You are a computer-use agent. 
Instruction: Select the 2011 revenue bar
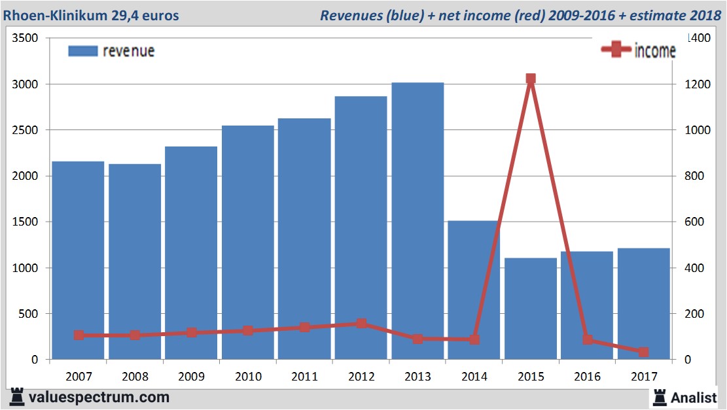click(x=305, y=239)
